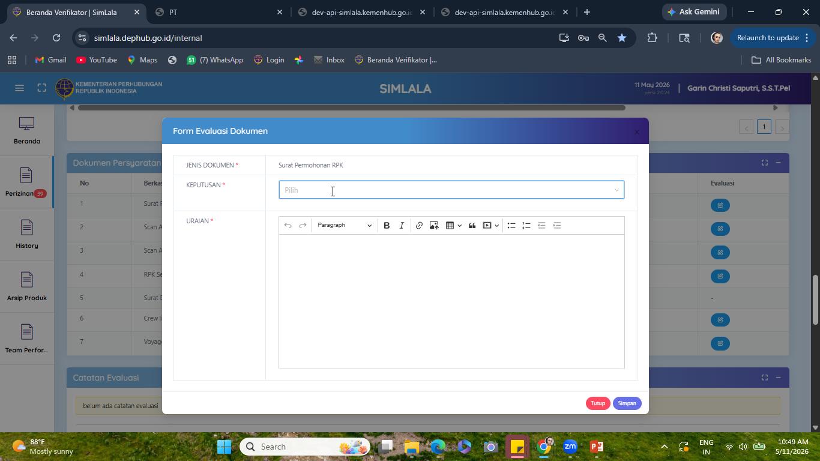
Task: Open the Maps bookmark
Action: click(142, 60)
